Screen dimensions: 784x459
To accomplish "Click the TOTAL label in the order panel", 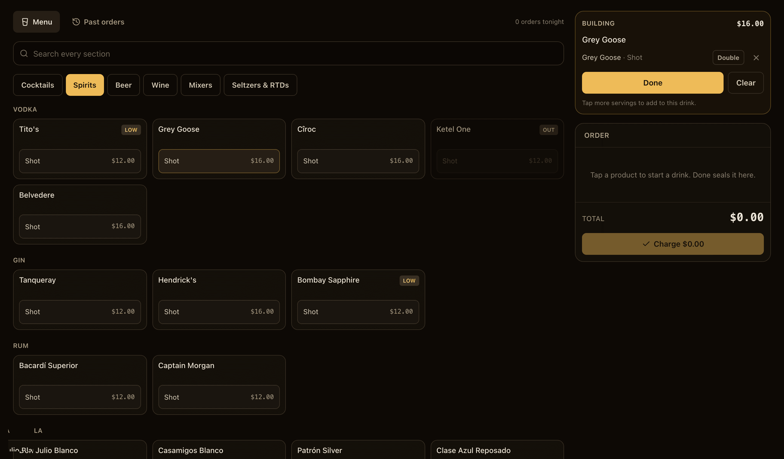I will tap(593, 219).
